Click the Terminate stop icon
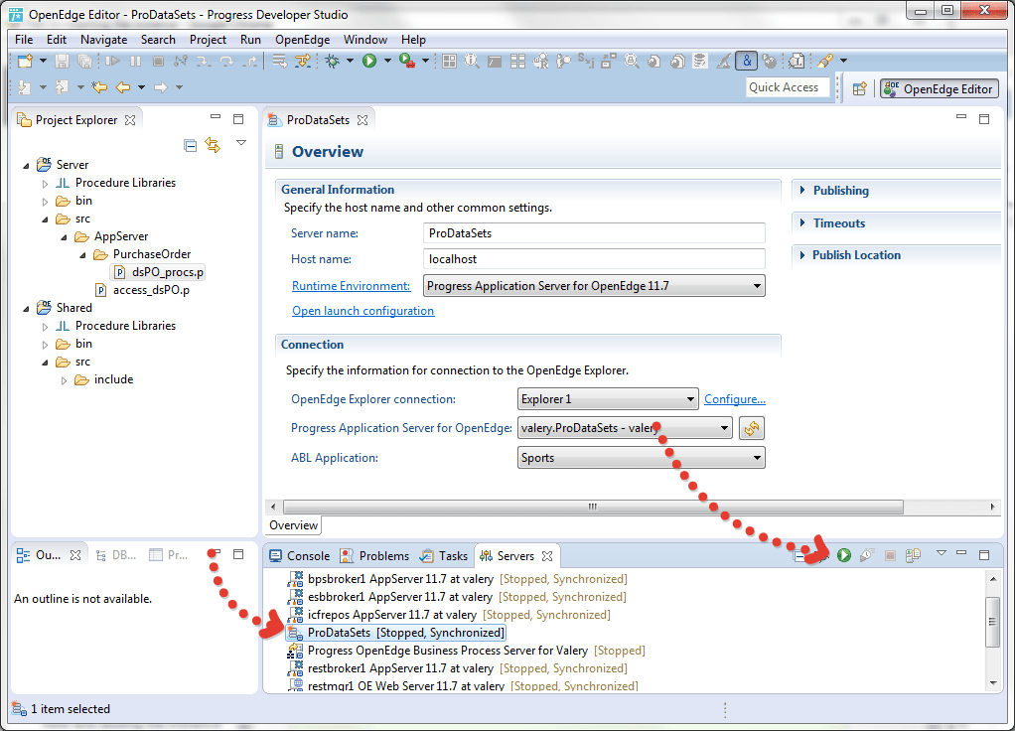 (158, 62)
